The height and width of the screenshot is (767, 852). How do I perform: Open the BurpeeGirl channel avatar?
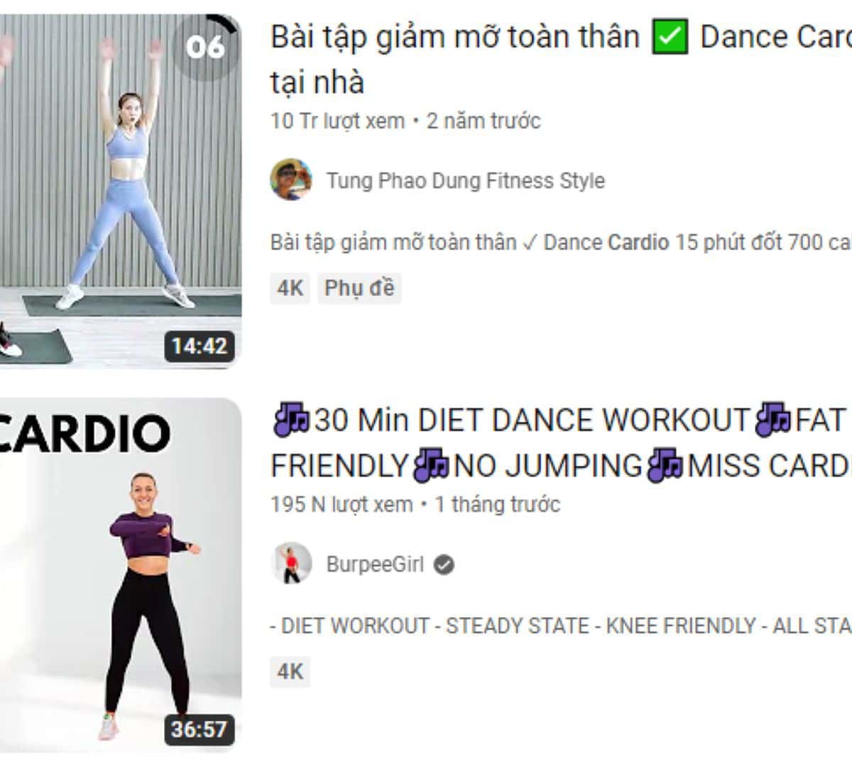[x=291, y=564]
